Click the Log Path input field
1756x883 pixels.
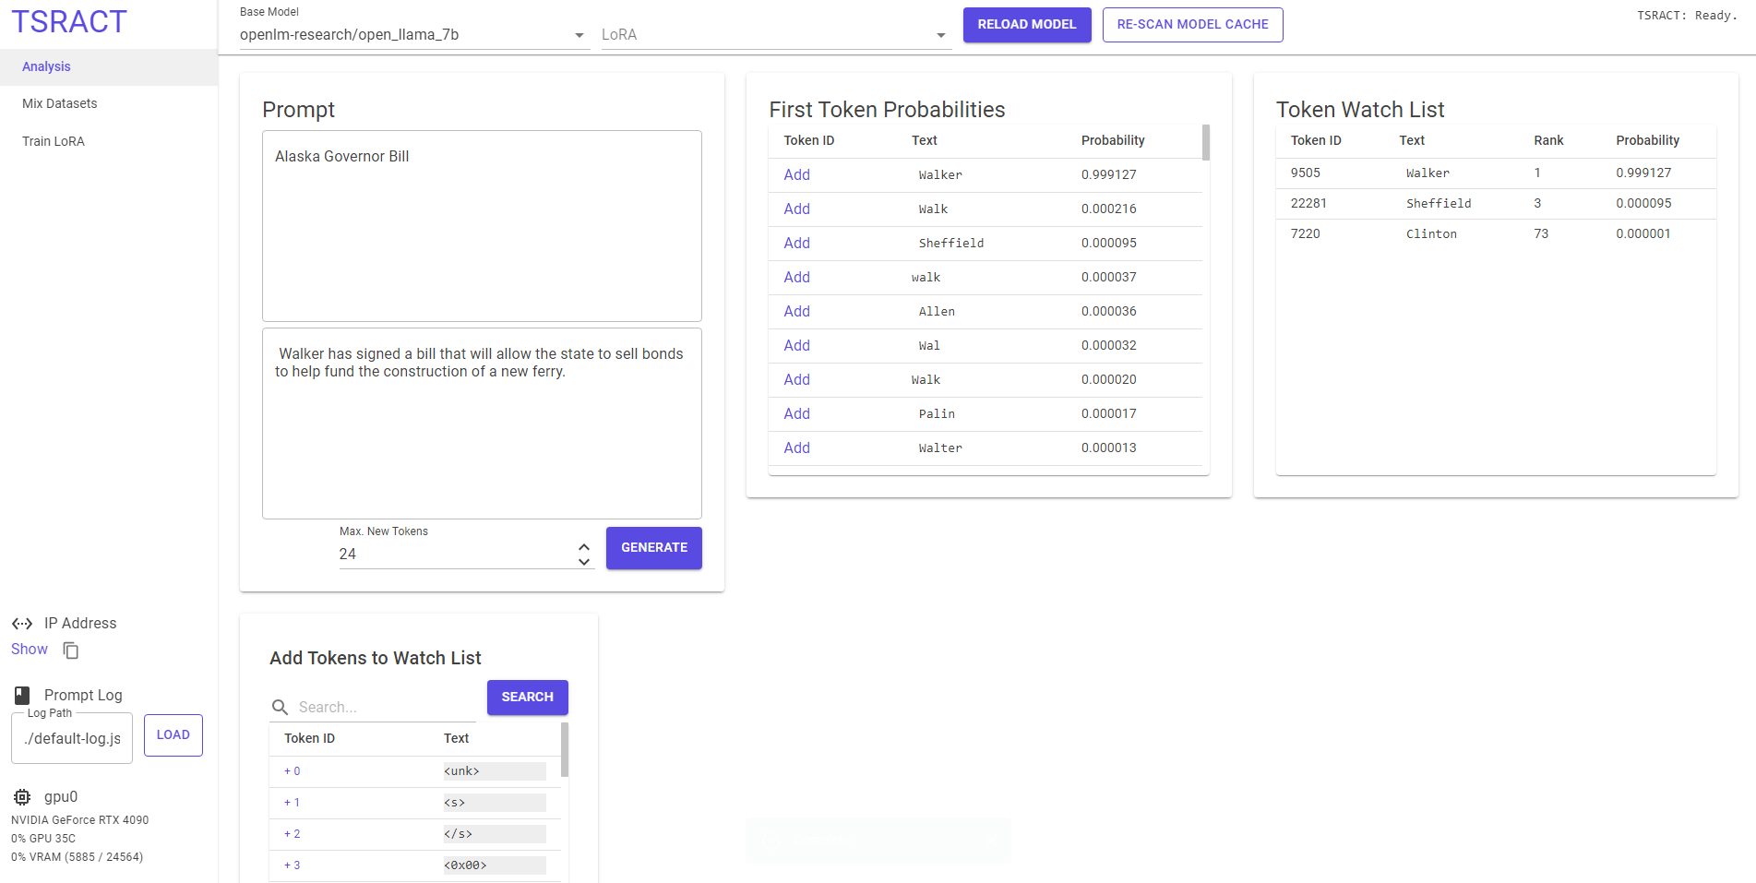coord(72,739)
